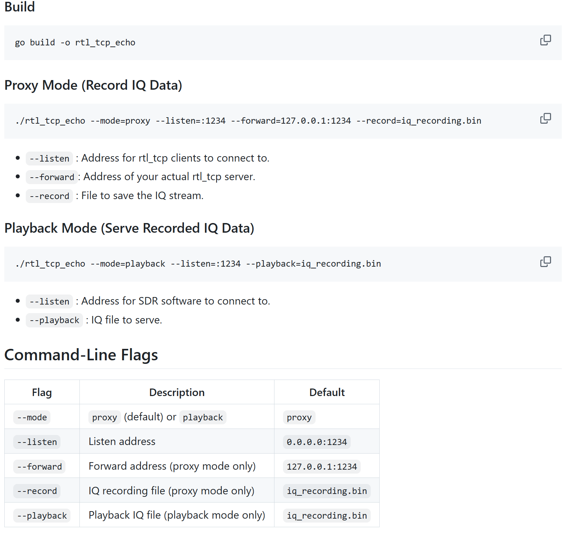Select the --record bullet code tag

(x=49, y=196)
